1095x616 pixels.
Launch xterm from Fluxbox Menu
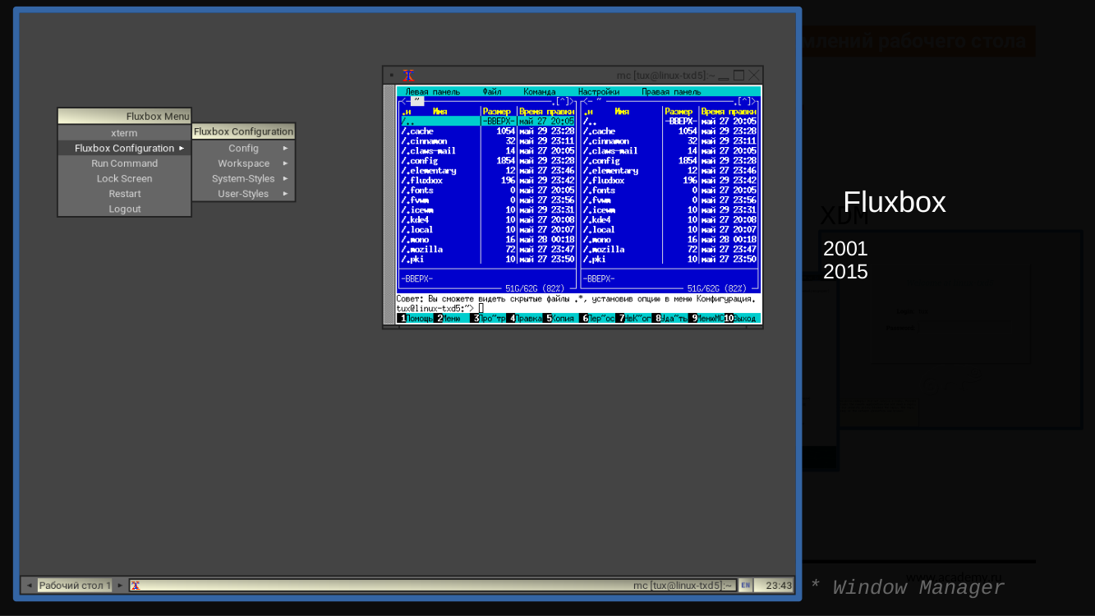point(124,133)
